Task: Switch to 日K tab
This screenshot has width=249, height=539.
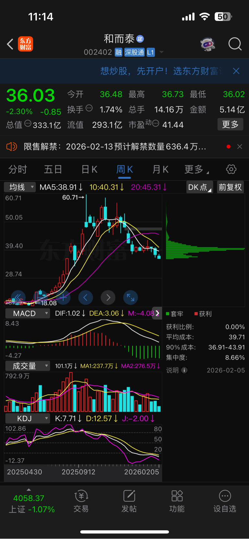Action: (x=89, y=169)
